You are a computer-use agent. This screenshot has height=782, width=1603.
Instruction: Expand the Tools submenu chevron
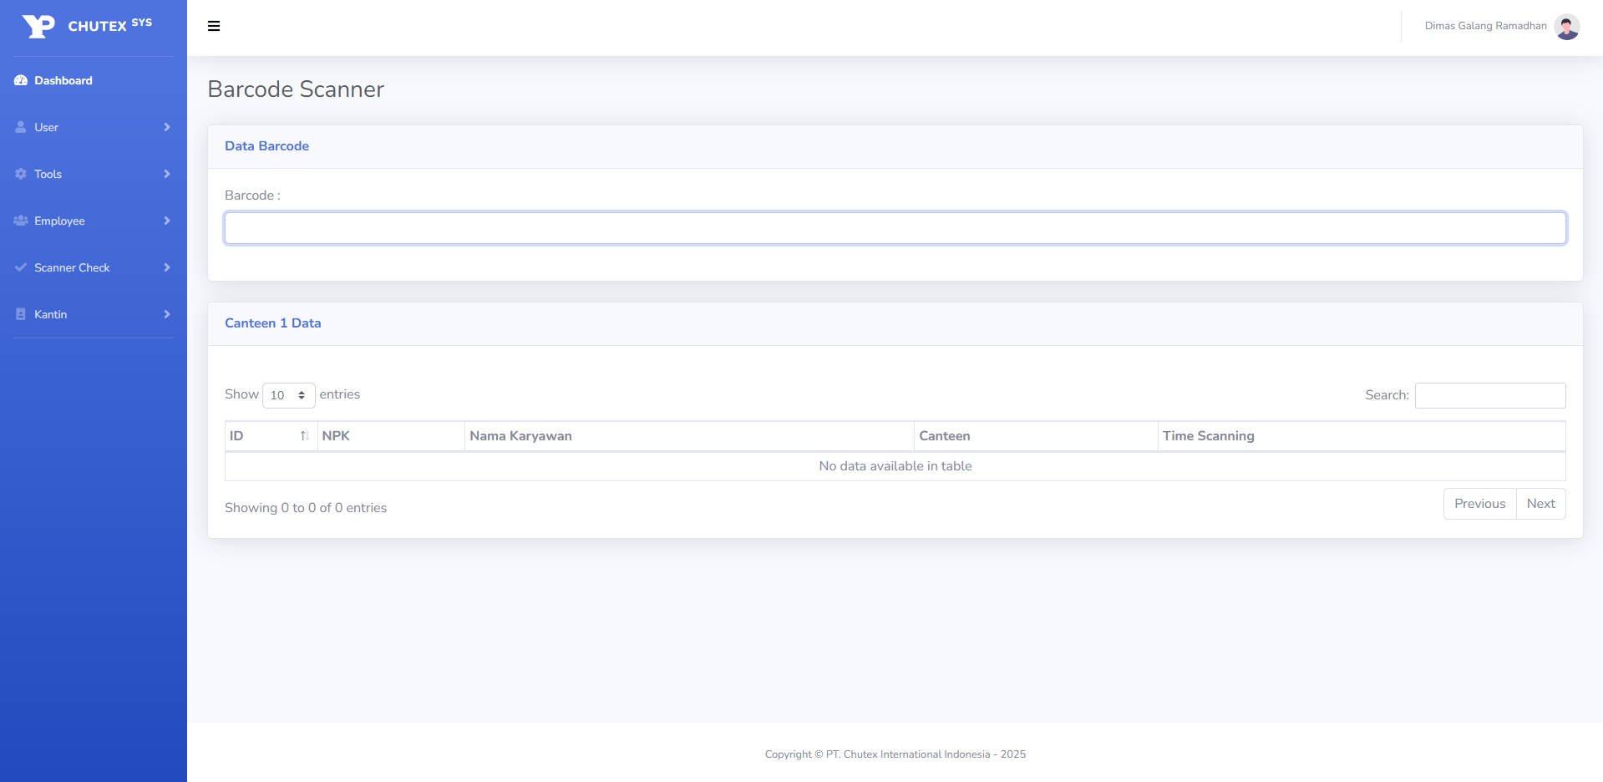click(x=167, y=175)
